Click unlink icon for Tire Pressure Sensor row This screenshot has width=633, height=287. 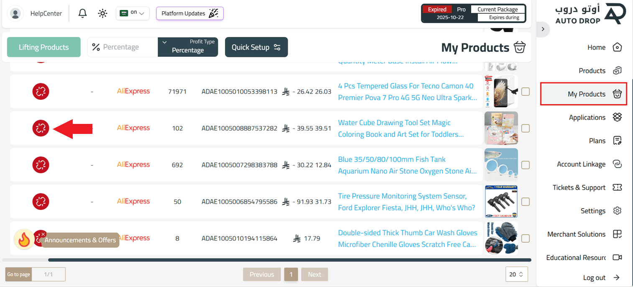(41, 201)
